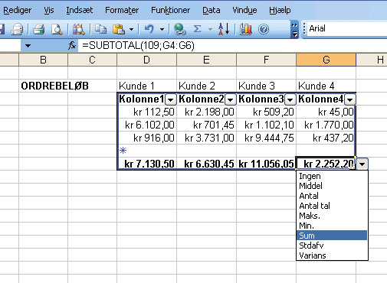Expand the Undo history dropdown arrow

[162, 29]
